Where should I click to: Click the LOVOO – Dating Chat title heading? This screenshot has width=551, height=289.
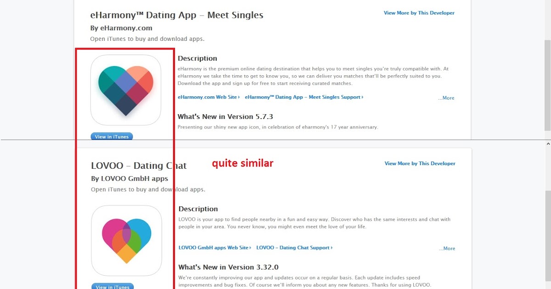139,166
